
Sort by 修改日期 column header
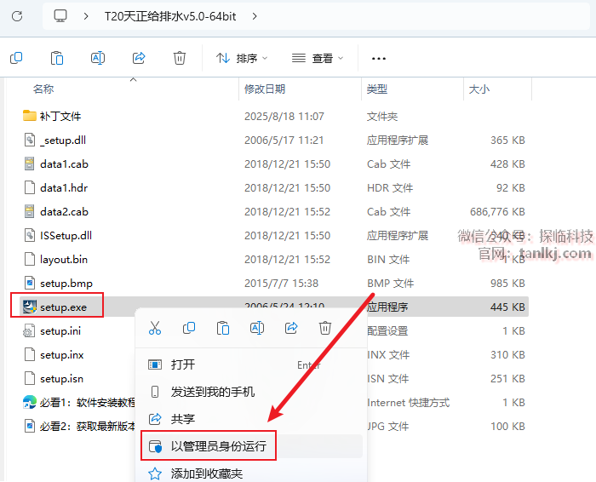pyautogui.click(x=265, y=89)
